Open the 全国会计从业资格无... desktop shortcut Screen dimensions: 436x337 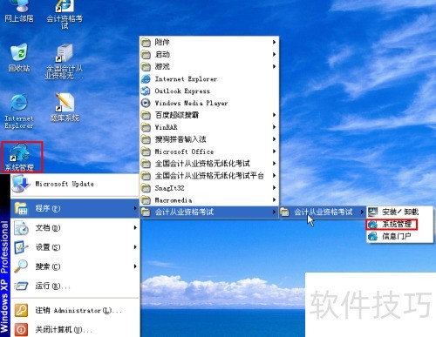[x=65, y=62]
